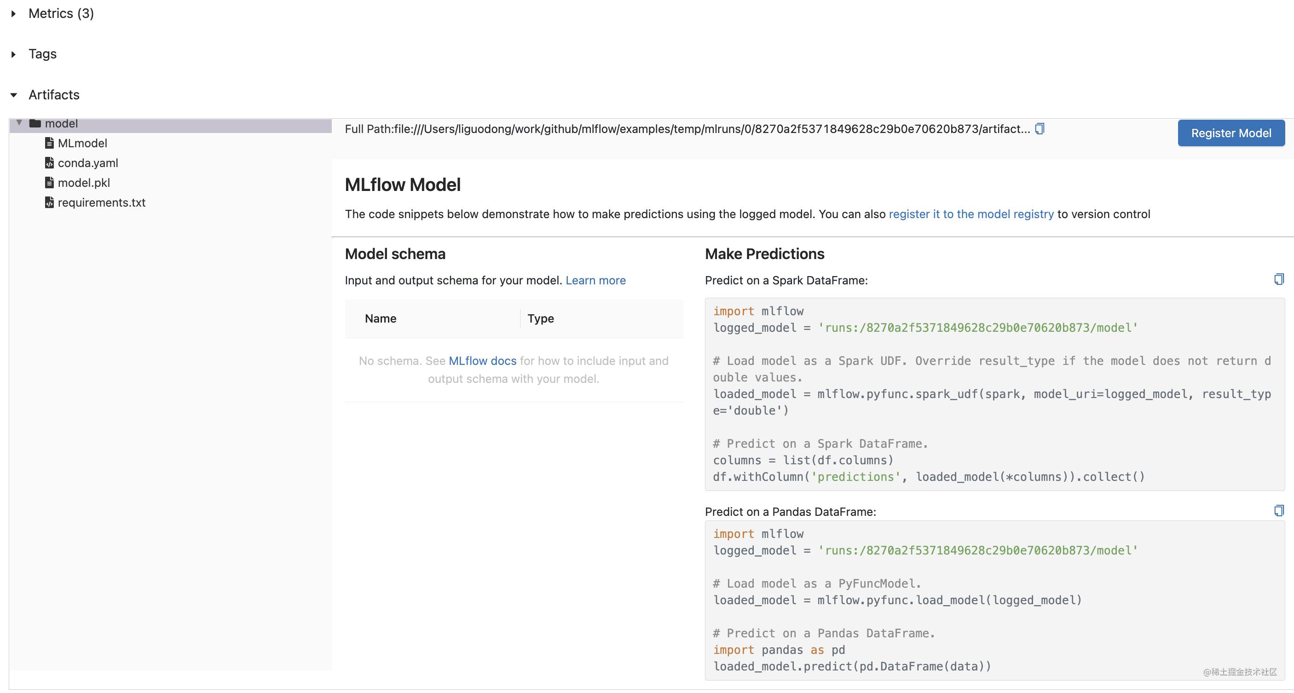Click the model folder icon

pyautogui.click(x=36, y=123)
